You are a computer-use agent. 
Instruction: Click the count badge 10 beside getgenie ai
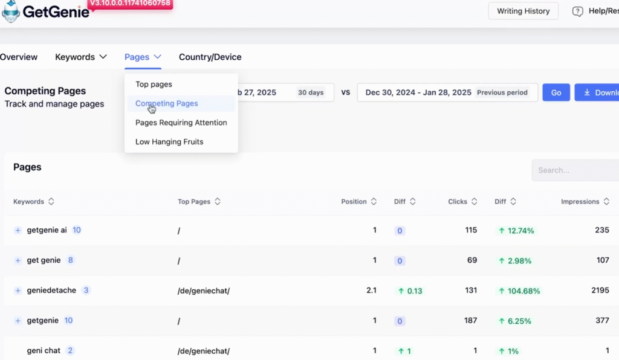pos(77,230)
